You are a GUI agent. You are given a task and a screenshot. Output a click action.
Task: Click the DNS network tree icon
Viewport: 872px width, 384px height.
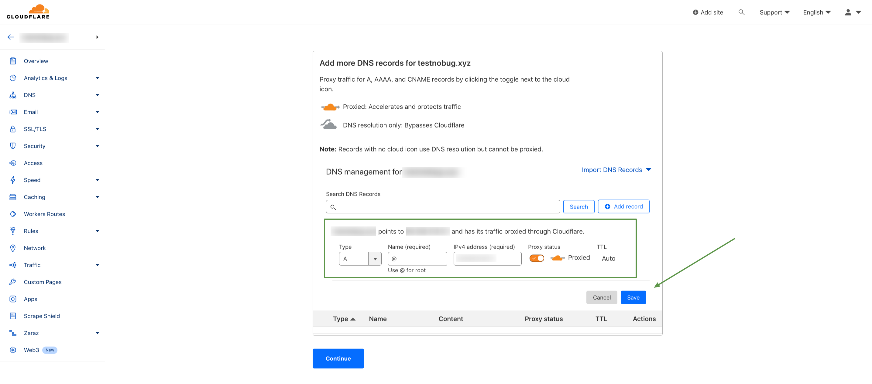[13, 95]
